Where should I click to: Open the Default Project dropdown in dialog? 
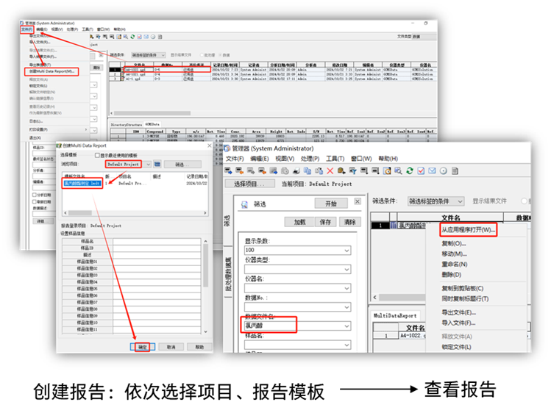tap(147, 165)
